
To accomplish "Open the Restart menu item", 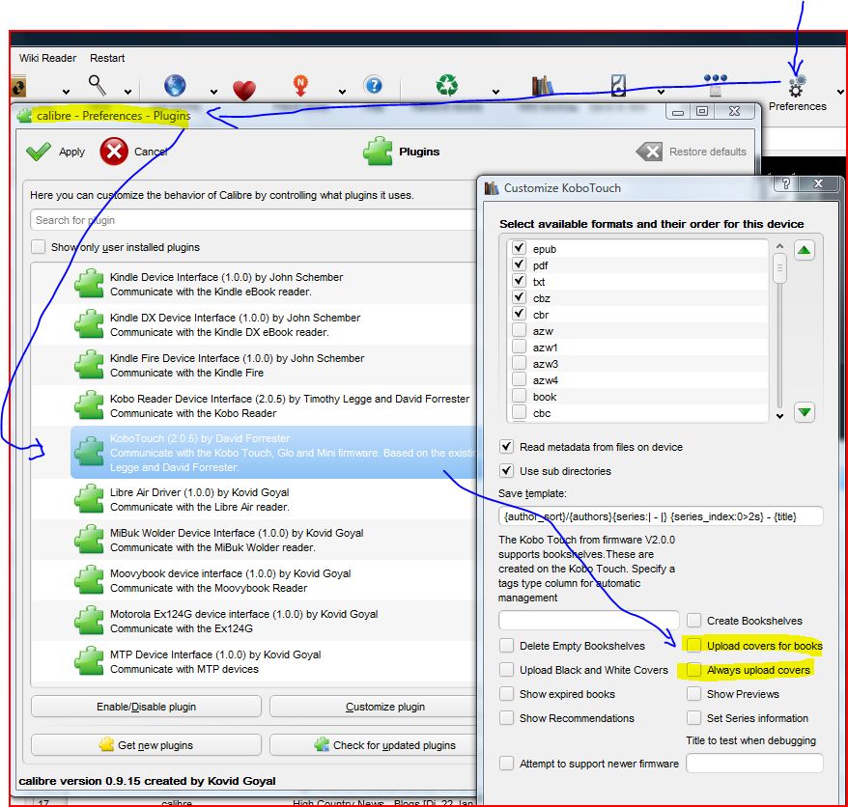I will tap(107, 58).
